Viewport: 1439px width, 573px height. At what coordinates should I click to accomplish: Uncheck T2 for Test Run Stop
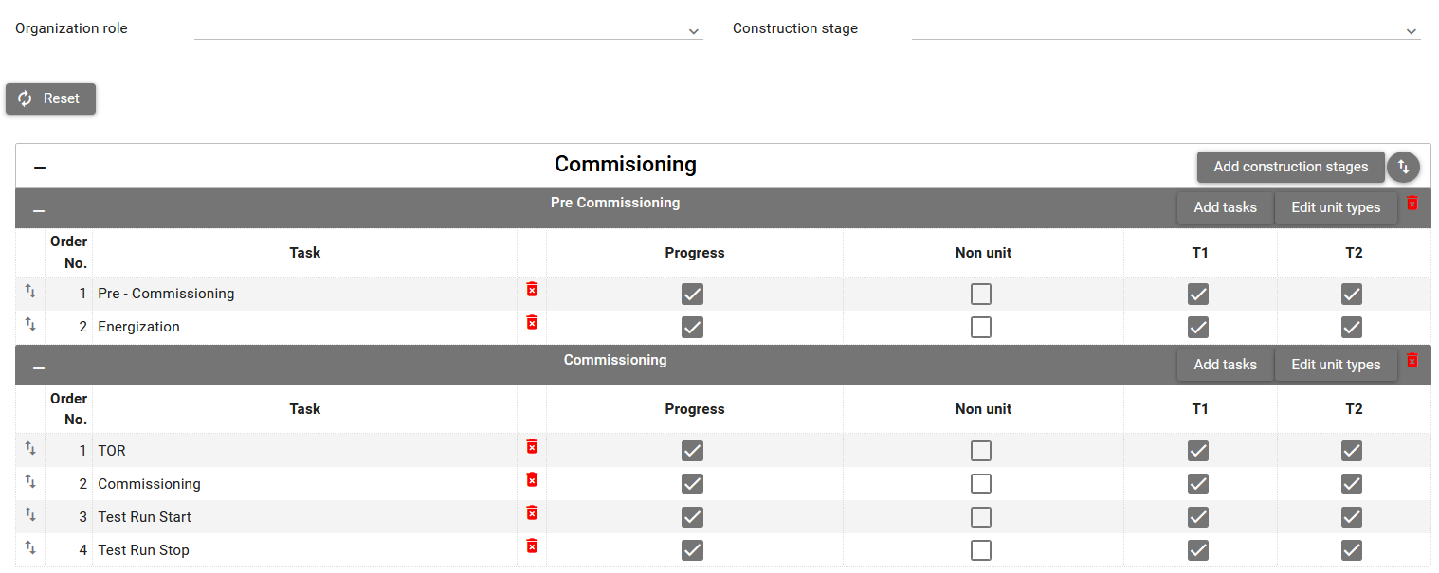[1352, 550]
